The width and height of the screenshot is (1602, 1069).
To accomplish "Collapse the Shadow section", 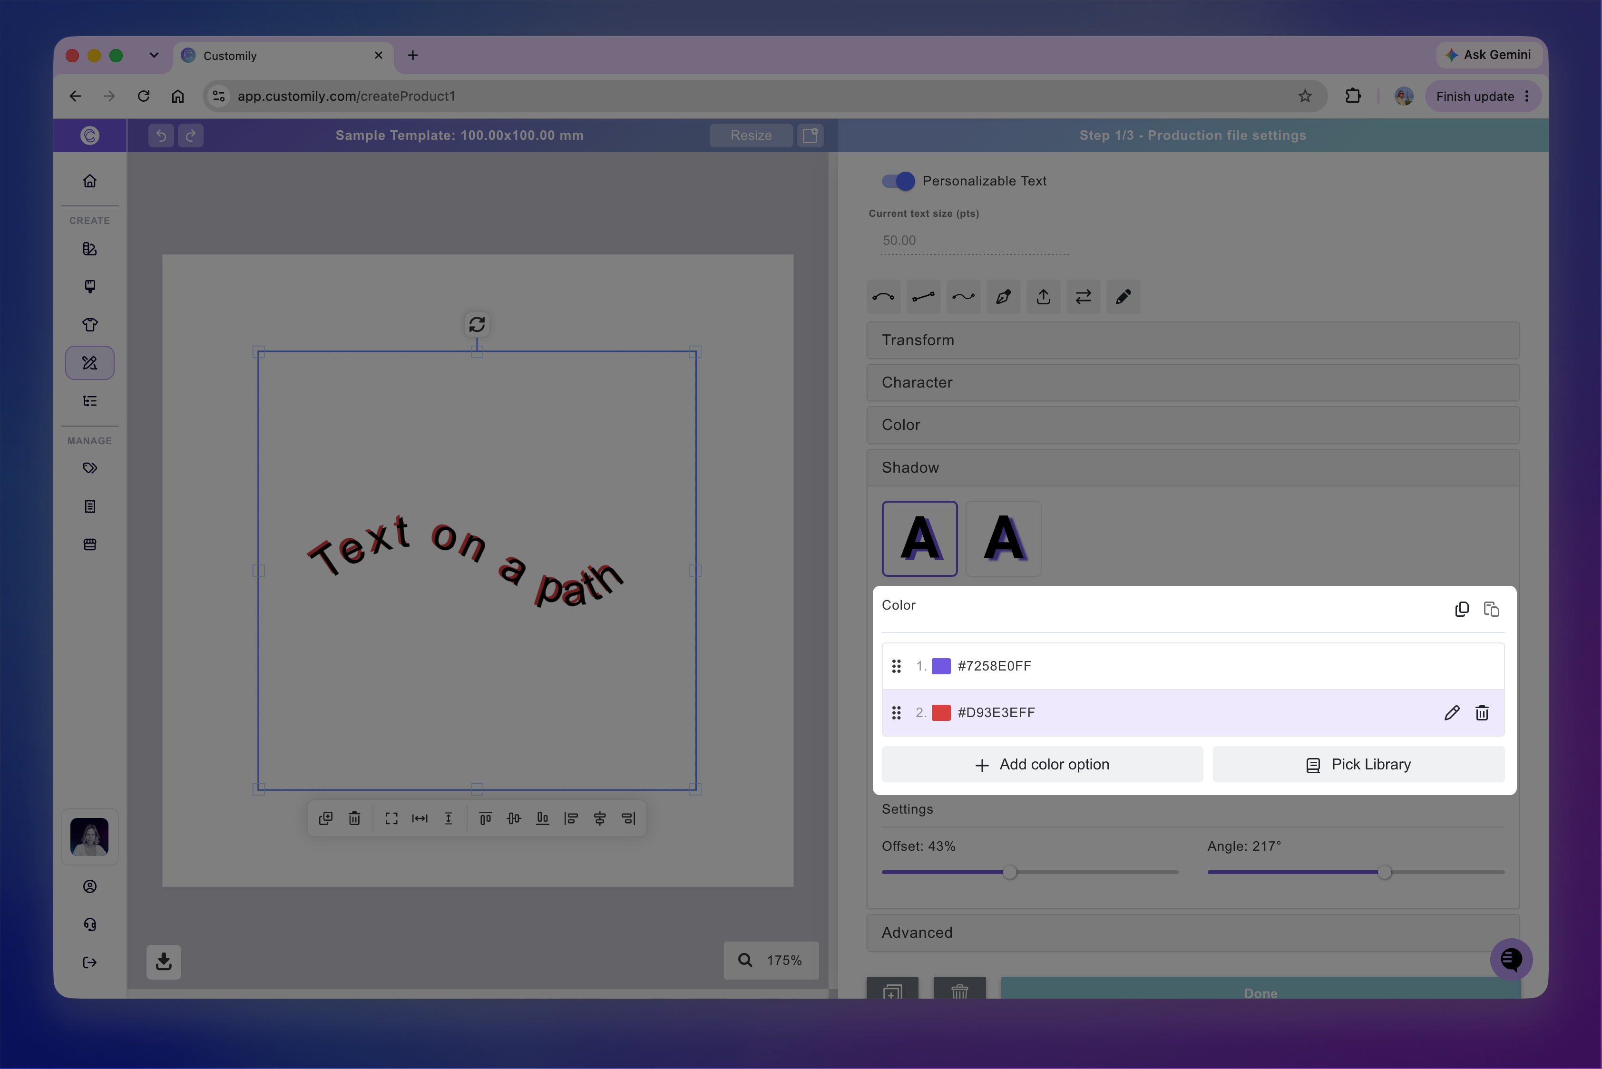I will click(1193, 468).
